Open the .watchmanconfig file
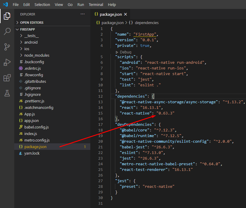The image size is (246, 208). coord(52,107)
